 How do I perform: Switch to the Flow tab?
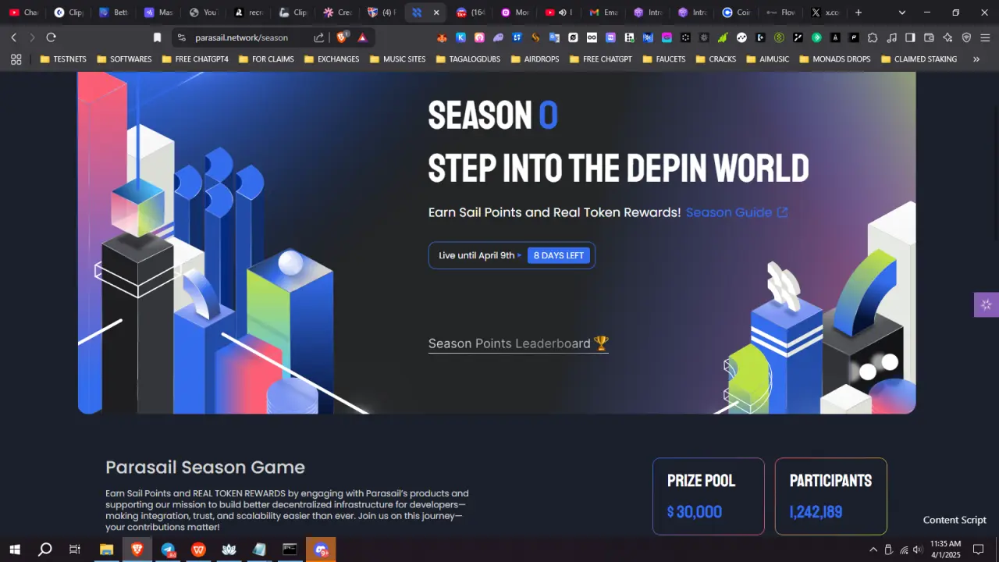[780, 12]
